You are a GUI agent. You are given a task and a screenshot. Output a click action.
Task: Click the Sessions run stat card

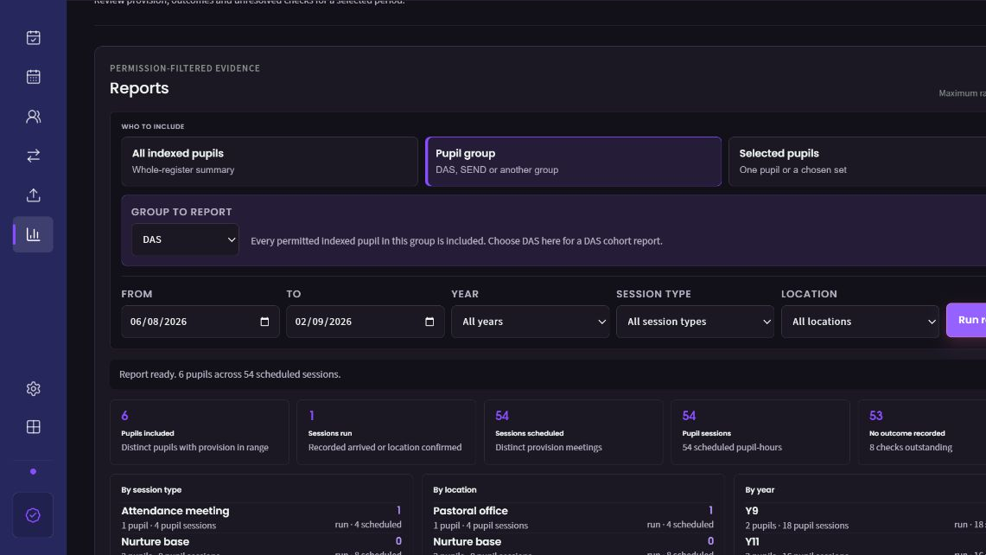387,432
